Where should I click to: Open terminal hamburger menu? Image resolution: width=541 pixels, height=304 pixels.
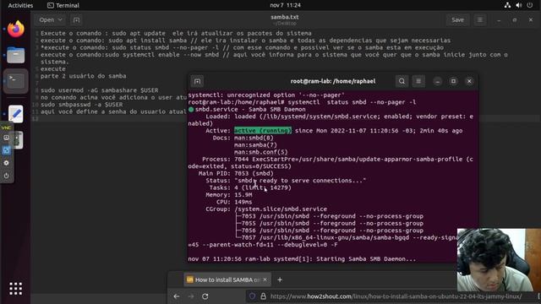pos(418,81)
